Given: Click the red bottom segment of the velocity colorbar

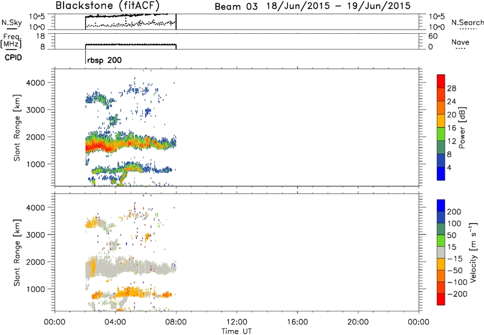Looking at the screenshot, I should tap(441, 299).
